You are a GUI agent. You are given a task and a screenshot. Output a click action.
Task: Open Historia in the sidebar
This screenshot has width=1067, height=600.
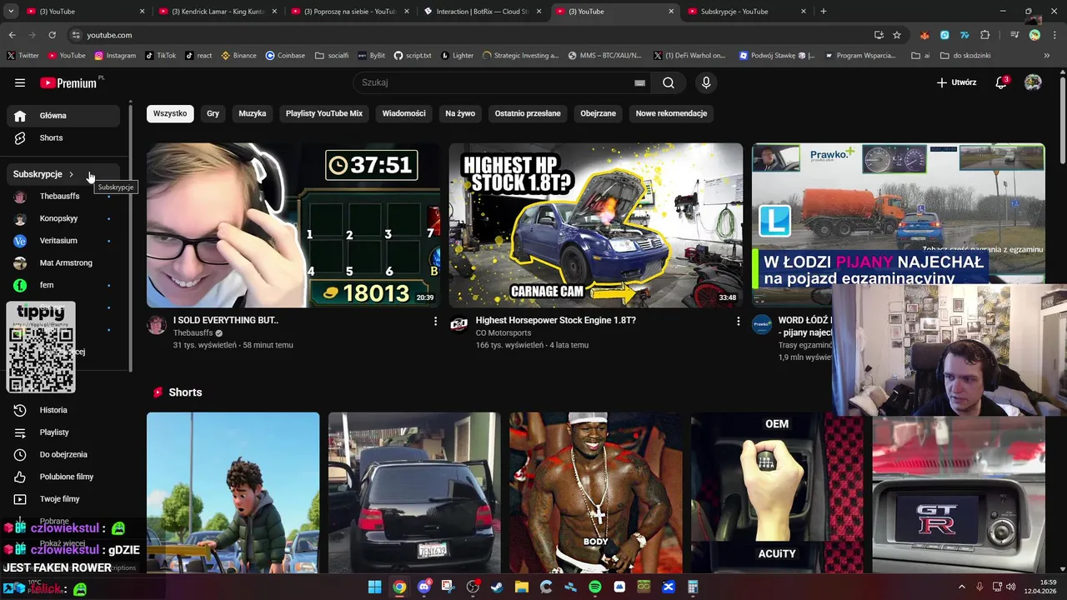(63, 410)
